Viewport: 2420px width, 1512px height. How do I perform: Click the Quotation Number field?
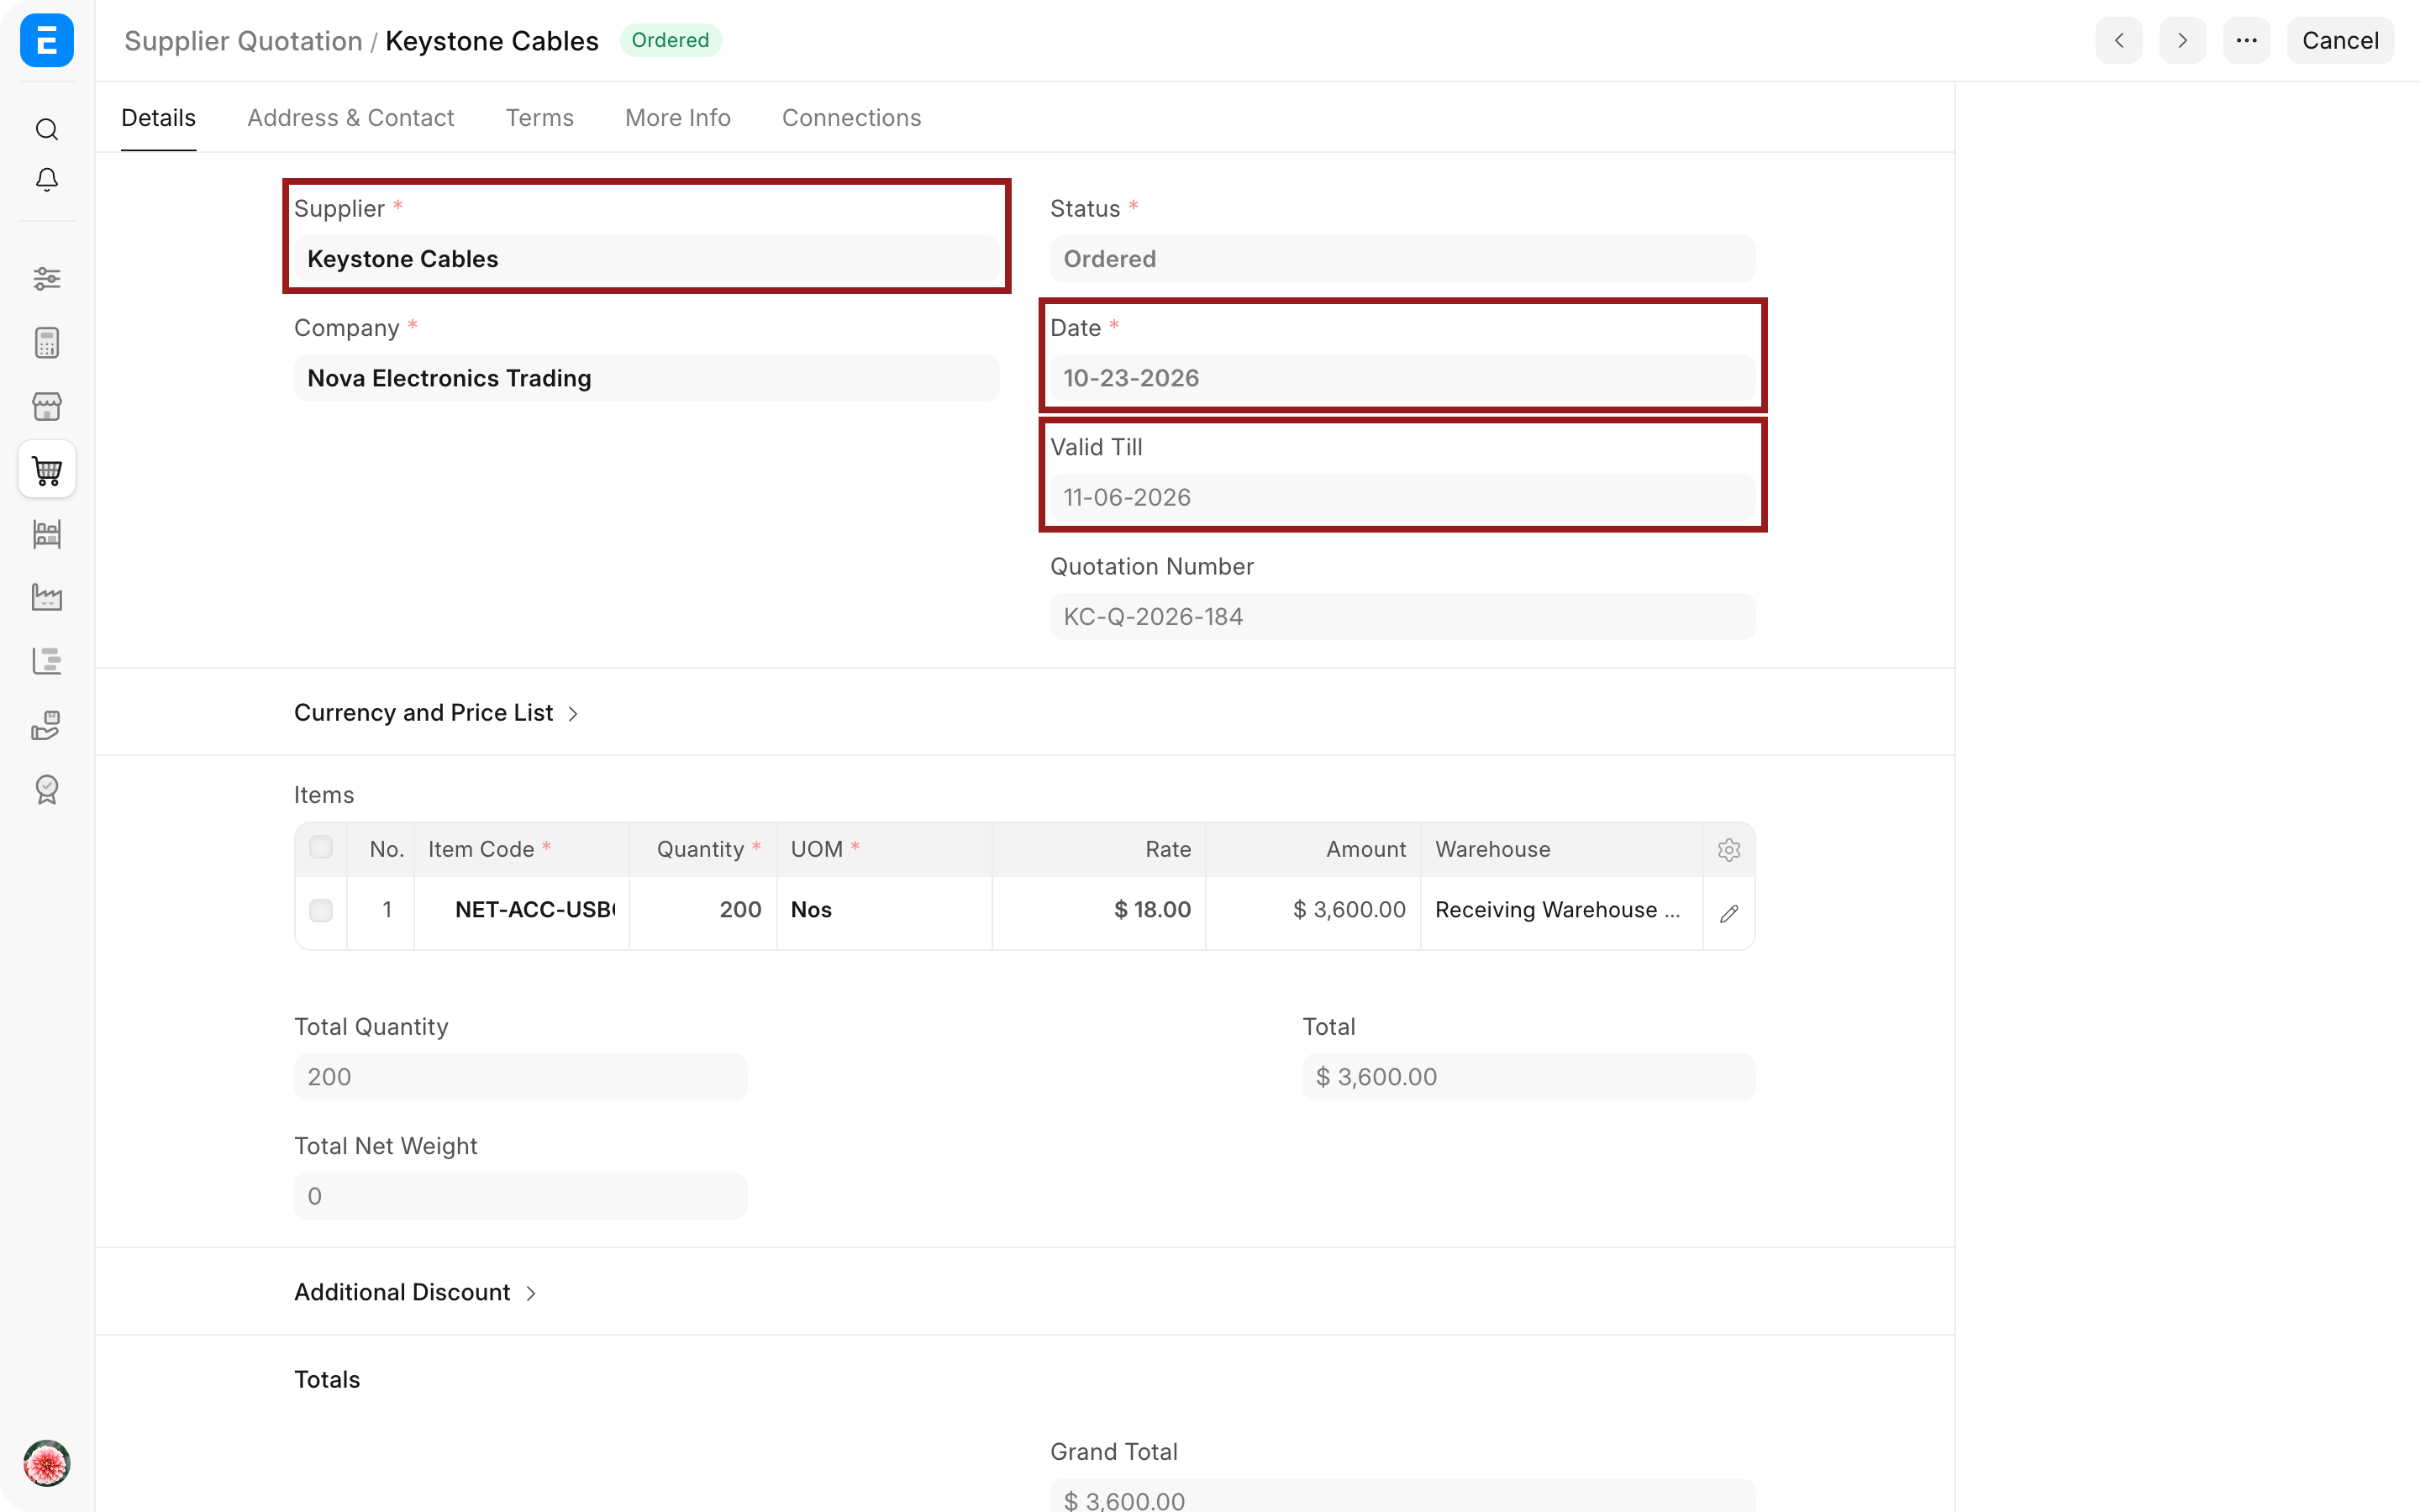point(1402,616)
